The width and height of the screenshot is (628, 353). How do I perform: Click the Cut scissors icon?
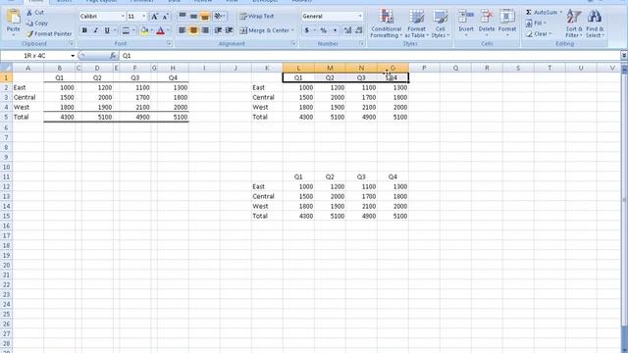click(29, 13)
